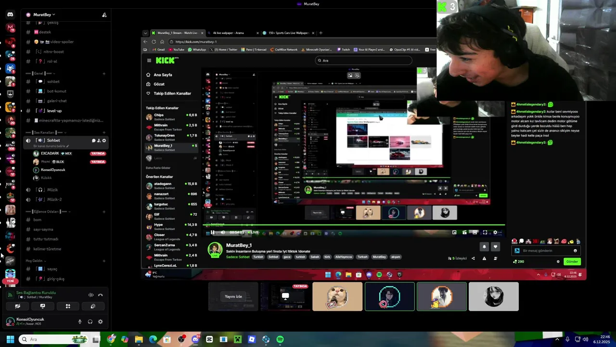Toggle noise suppression icon in voice panel

(91, 295)
